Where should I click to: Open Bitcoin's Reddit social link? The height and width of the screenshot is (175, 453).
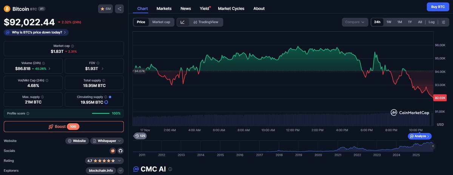tap(112, 150)
